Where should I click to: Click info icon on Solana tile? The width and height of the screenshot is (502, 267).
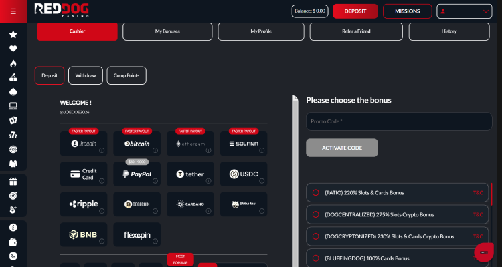pos(262,150)
